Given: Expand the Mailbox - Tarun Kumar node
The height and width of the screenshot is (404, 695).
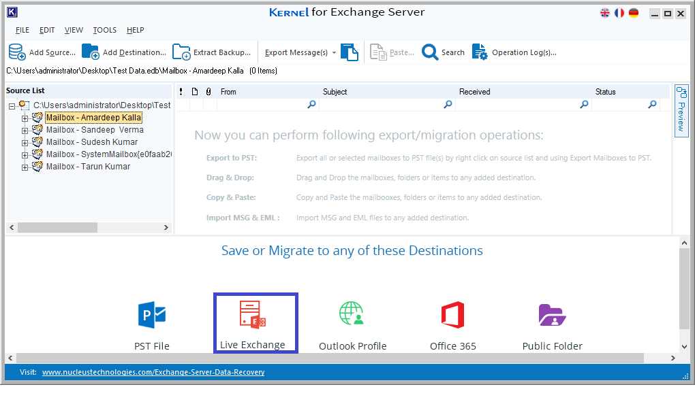Looking at the screenshot, I should coord(25,167).
